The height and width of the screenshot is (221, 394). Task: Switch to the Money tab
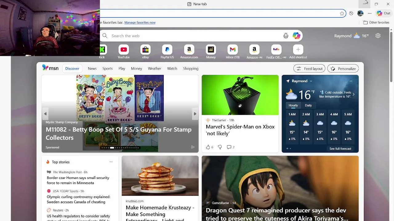pos(136,68)
